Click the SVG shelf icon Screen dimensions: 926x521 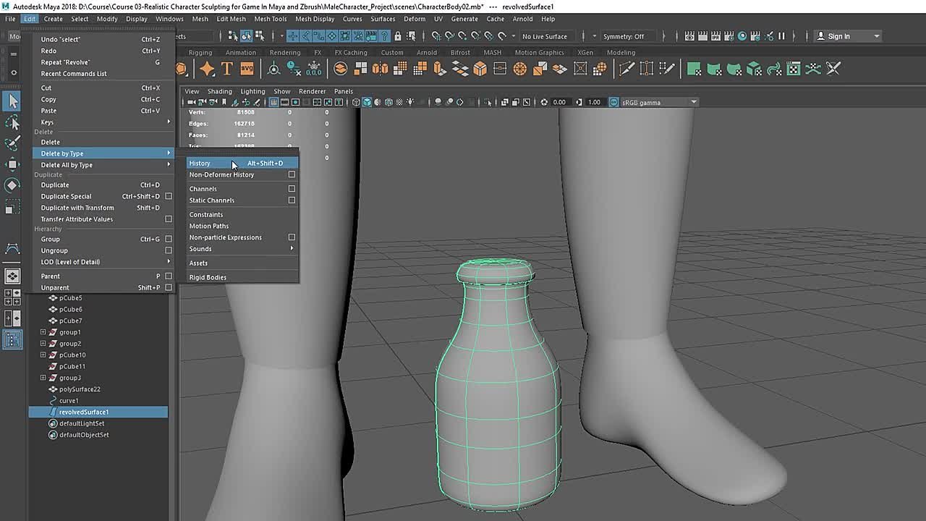[x=247, y=69]
